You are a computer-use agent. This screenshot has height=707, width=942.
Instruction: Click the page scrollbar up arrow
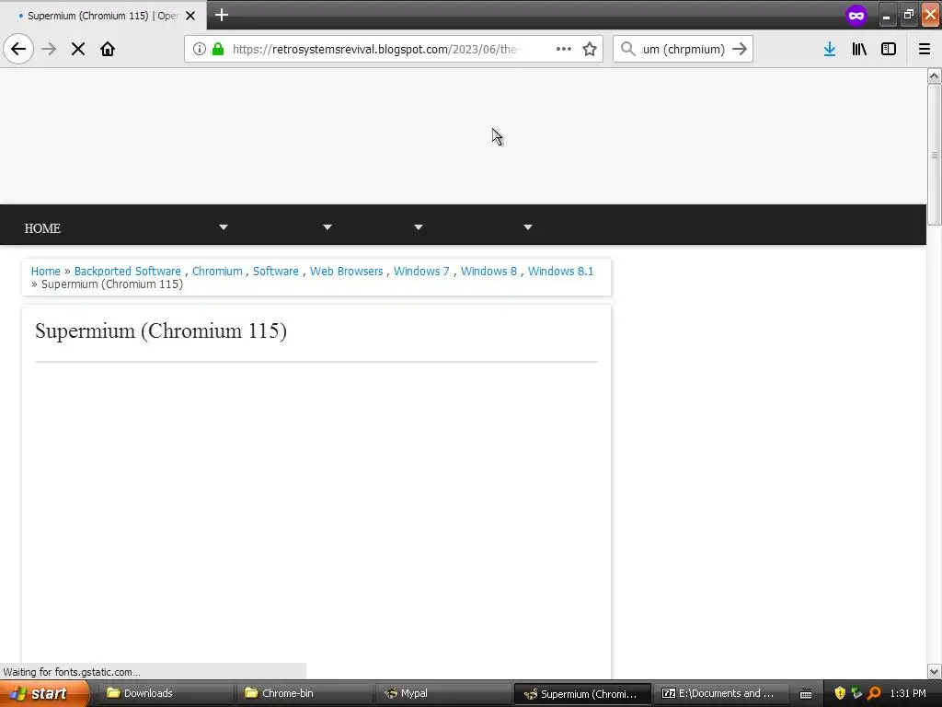coord(934,75)
